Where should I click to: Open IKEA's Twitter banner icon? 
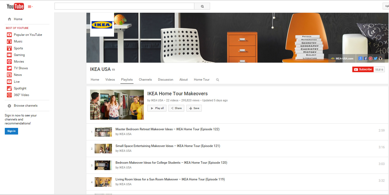[375, 59]
